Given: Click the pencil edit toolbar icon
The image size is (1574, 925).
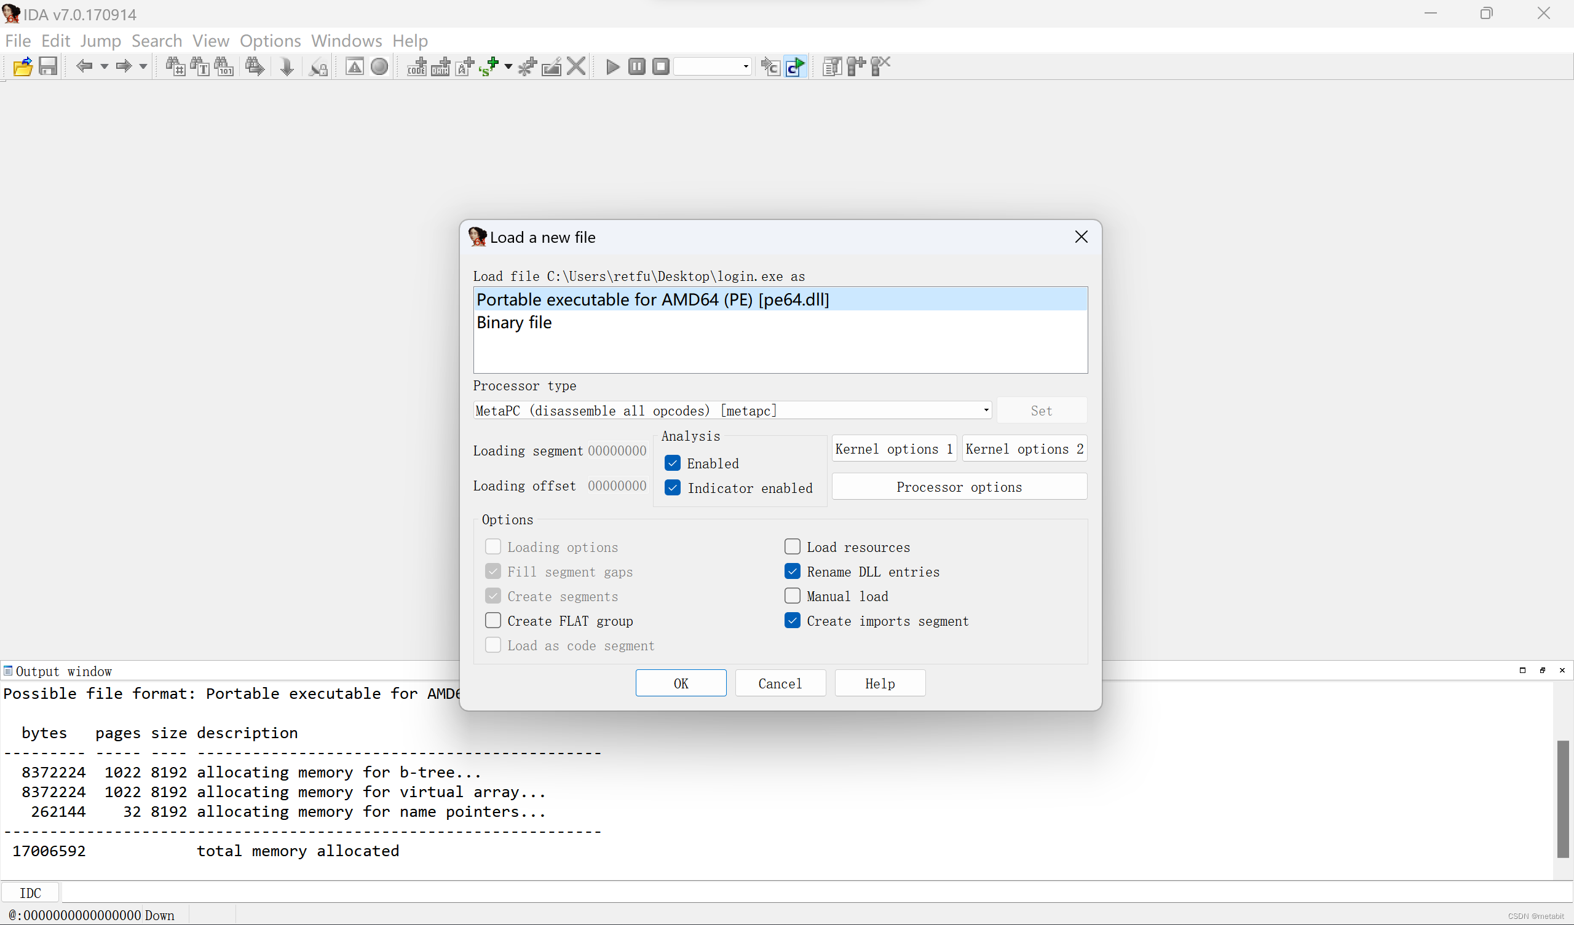Looking at the screenshot, I should [x=552, y=66].
